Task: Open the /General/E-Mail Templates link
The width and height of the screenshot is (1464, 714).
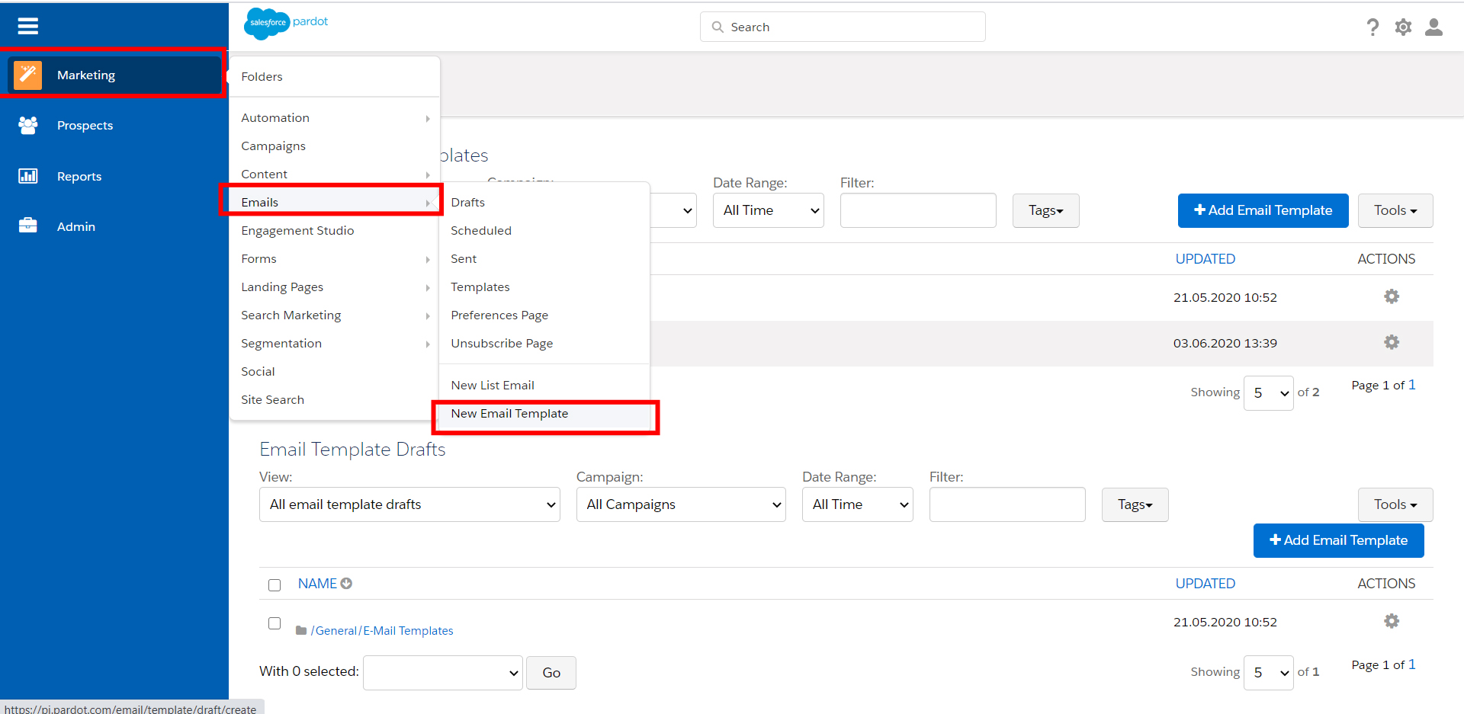Action: [x=382, y=630]
